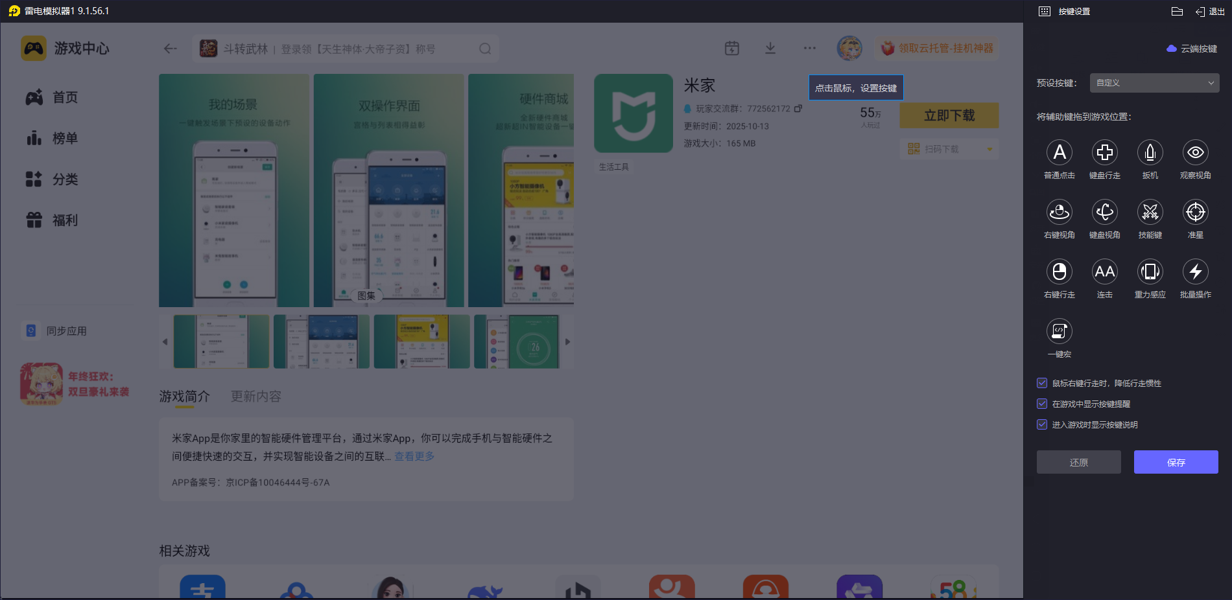The height and width of the screenshot is (600, 1232).
Task: Select the 普通点击 tap key icon
Action: [1060, 153]
